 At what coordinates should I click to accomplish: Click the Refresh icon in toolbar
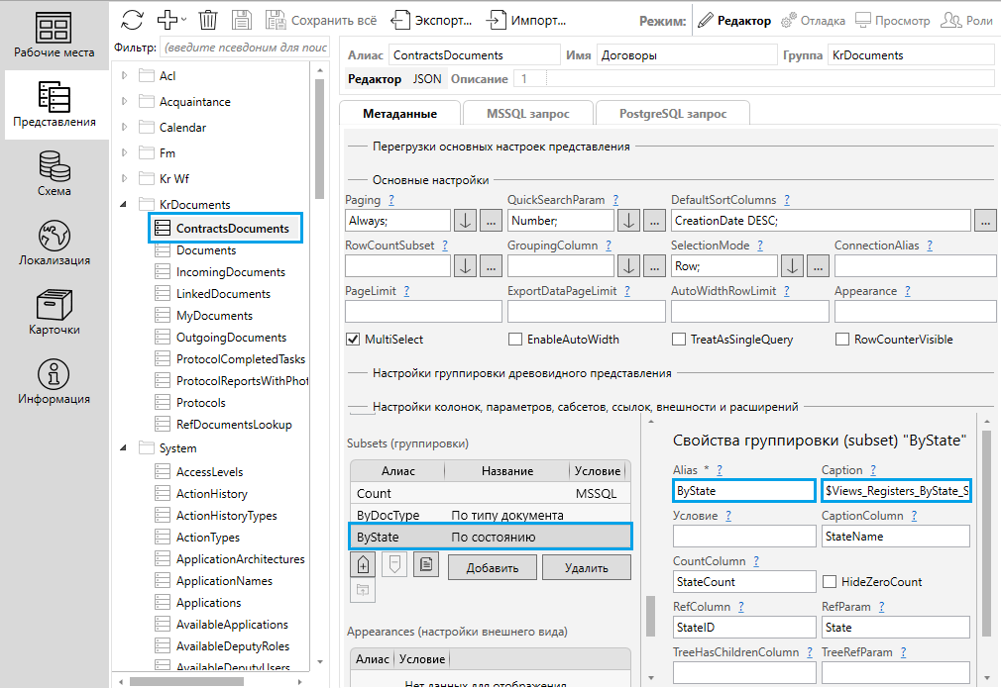(133, 20)
